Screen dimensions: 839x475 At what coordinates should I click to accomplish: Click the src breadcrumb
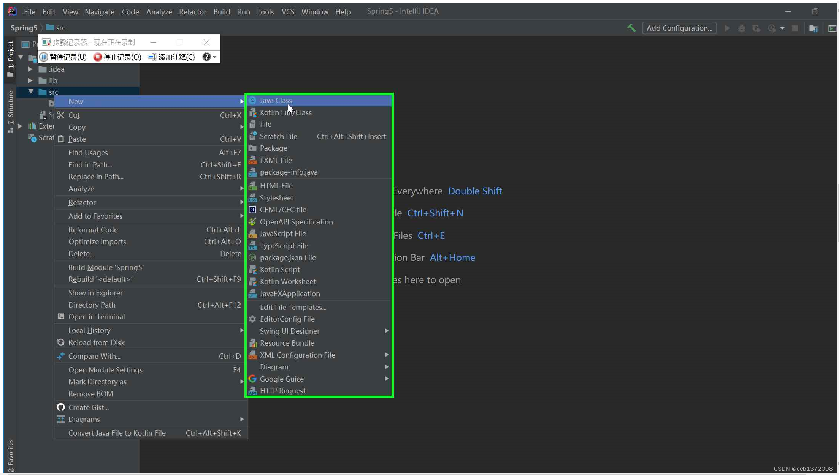coord(56,28)
